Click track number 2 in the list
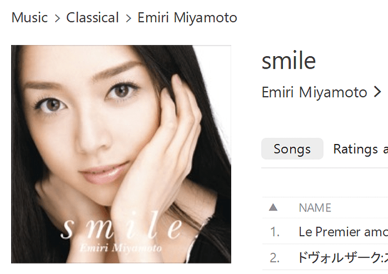Viewport: 388px width, 274px height. coord(274,258)
